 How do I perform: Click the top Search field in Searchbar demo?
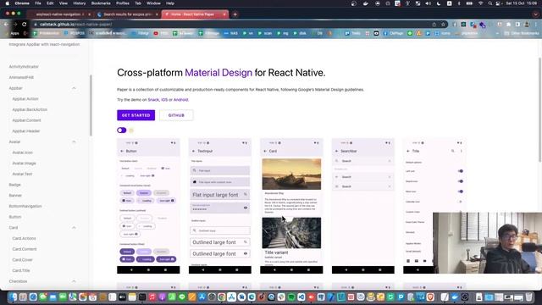click(x=363, y=161)
